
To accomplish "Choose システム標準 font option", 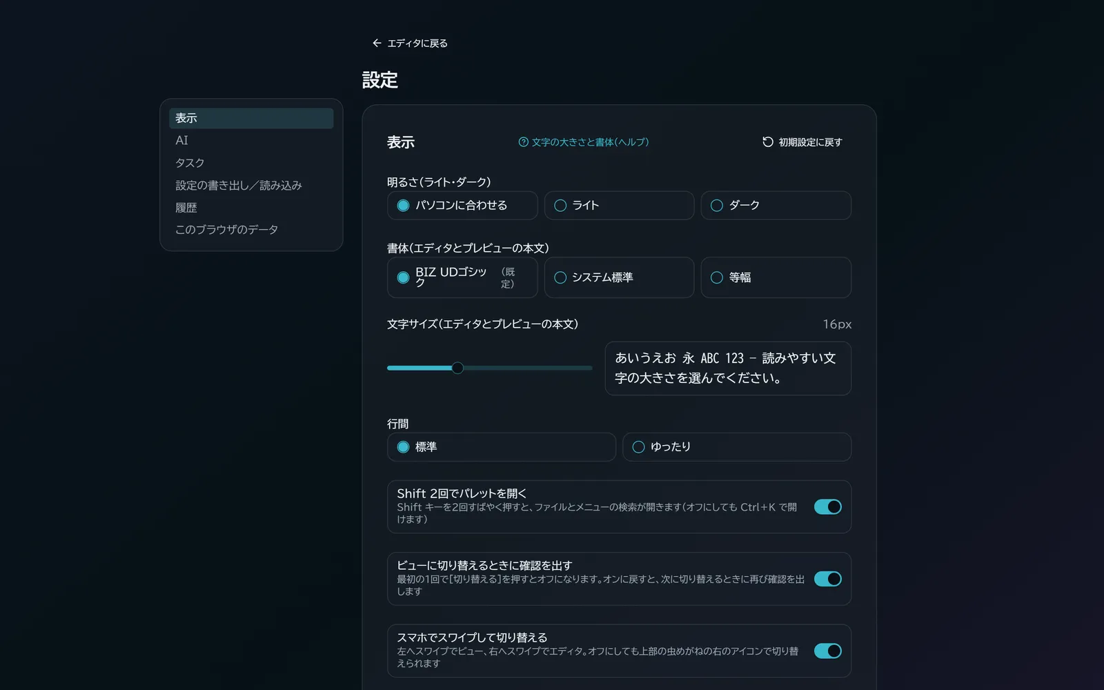I will coord(619,277).
